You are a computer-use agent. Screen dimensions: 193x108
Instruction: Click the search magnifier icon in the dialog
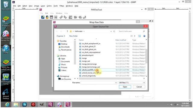pos(144,31)
